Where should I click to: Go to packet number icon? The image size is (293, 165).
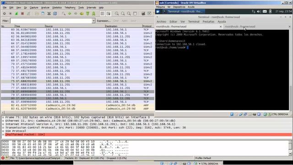coord(81,13)
